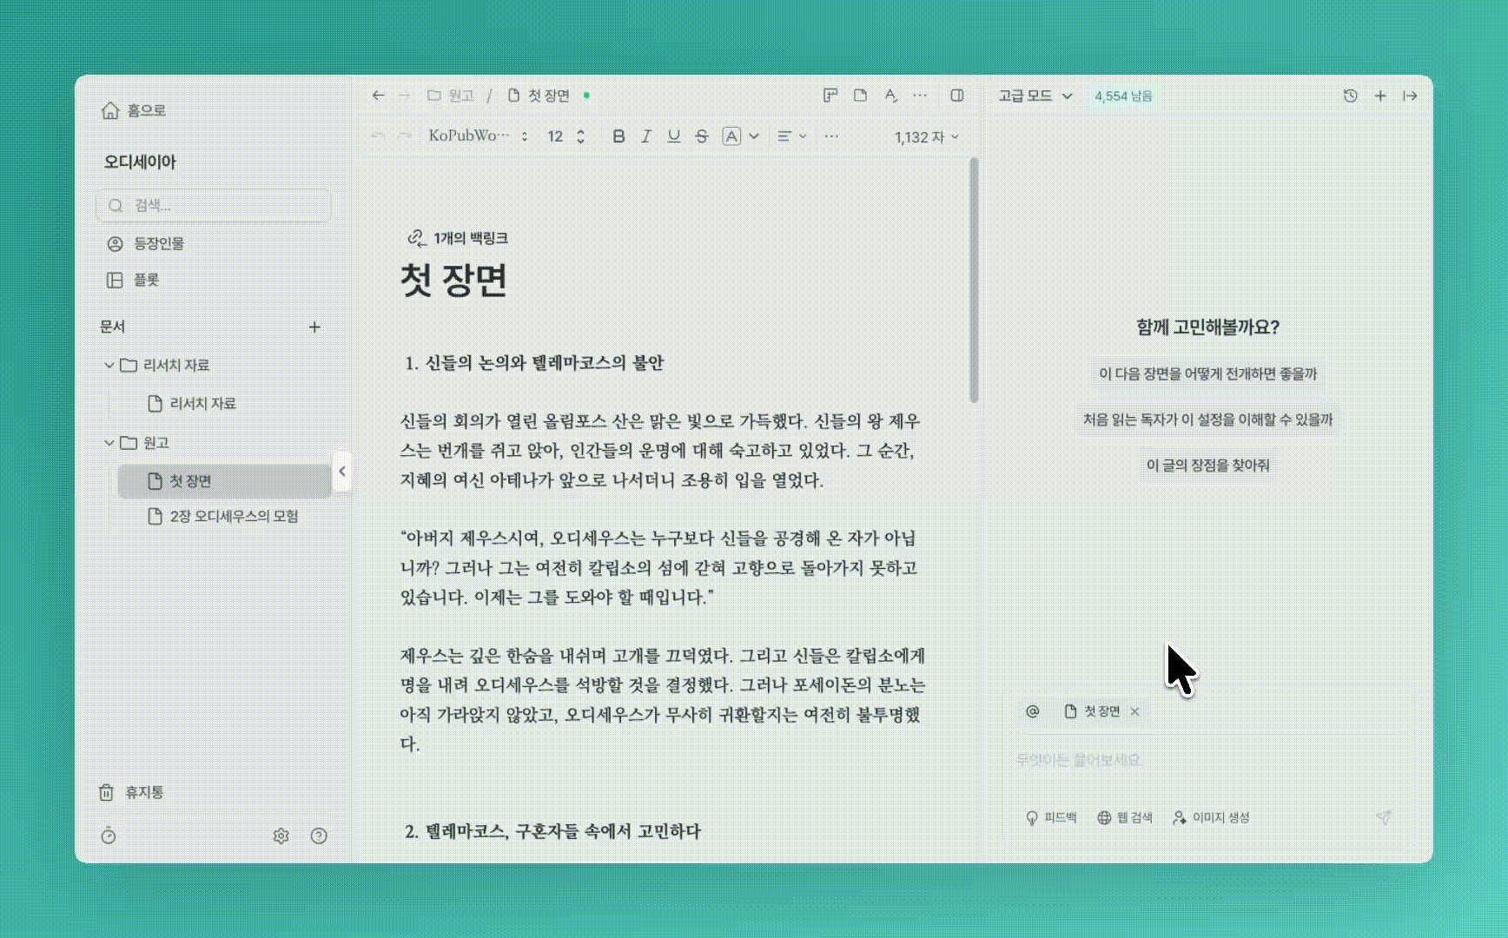Toggle bold formatting in the toolbar
The height and width of the screenshot is (938, 1508).
coord(618,136)
